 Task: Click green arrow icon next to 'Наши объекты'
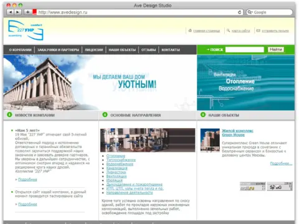pos(203,114)
